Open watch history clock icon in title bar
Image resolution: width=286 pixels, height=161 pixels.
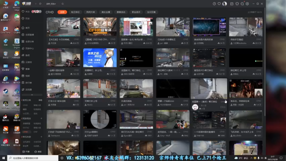pyautogui.click(x=214, y=4)
